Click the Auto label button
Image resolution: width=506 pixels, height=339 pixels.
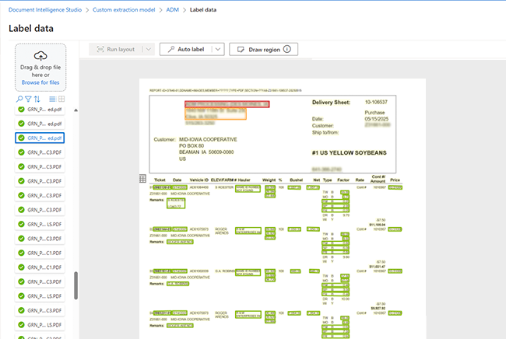(x=186, y=49)
